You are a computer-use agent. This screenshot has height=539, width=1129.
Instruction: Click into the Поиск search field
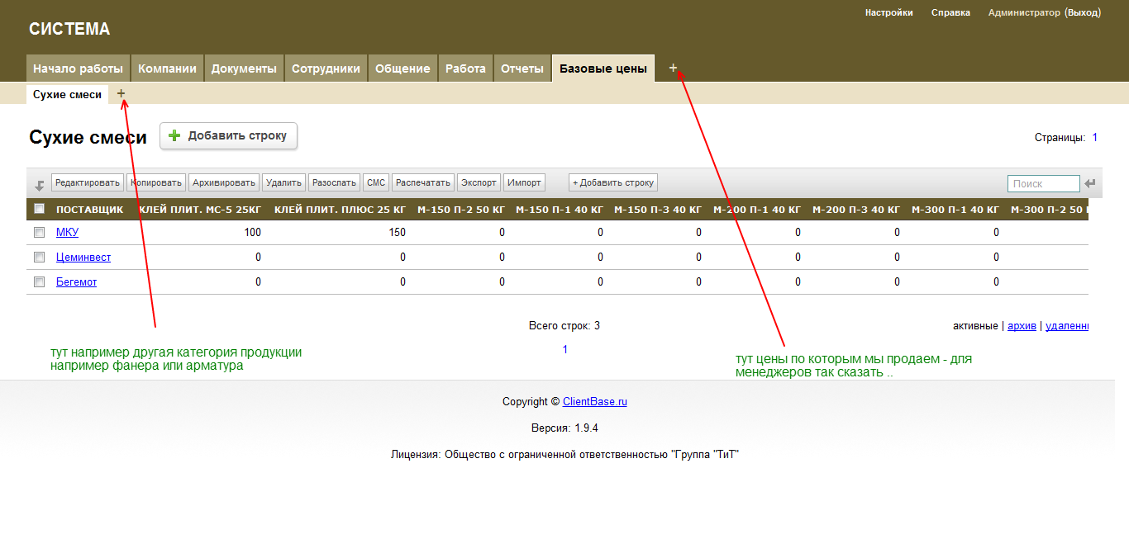[1043, 183]
